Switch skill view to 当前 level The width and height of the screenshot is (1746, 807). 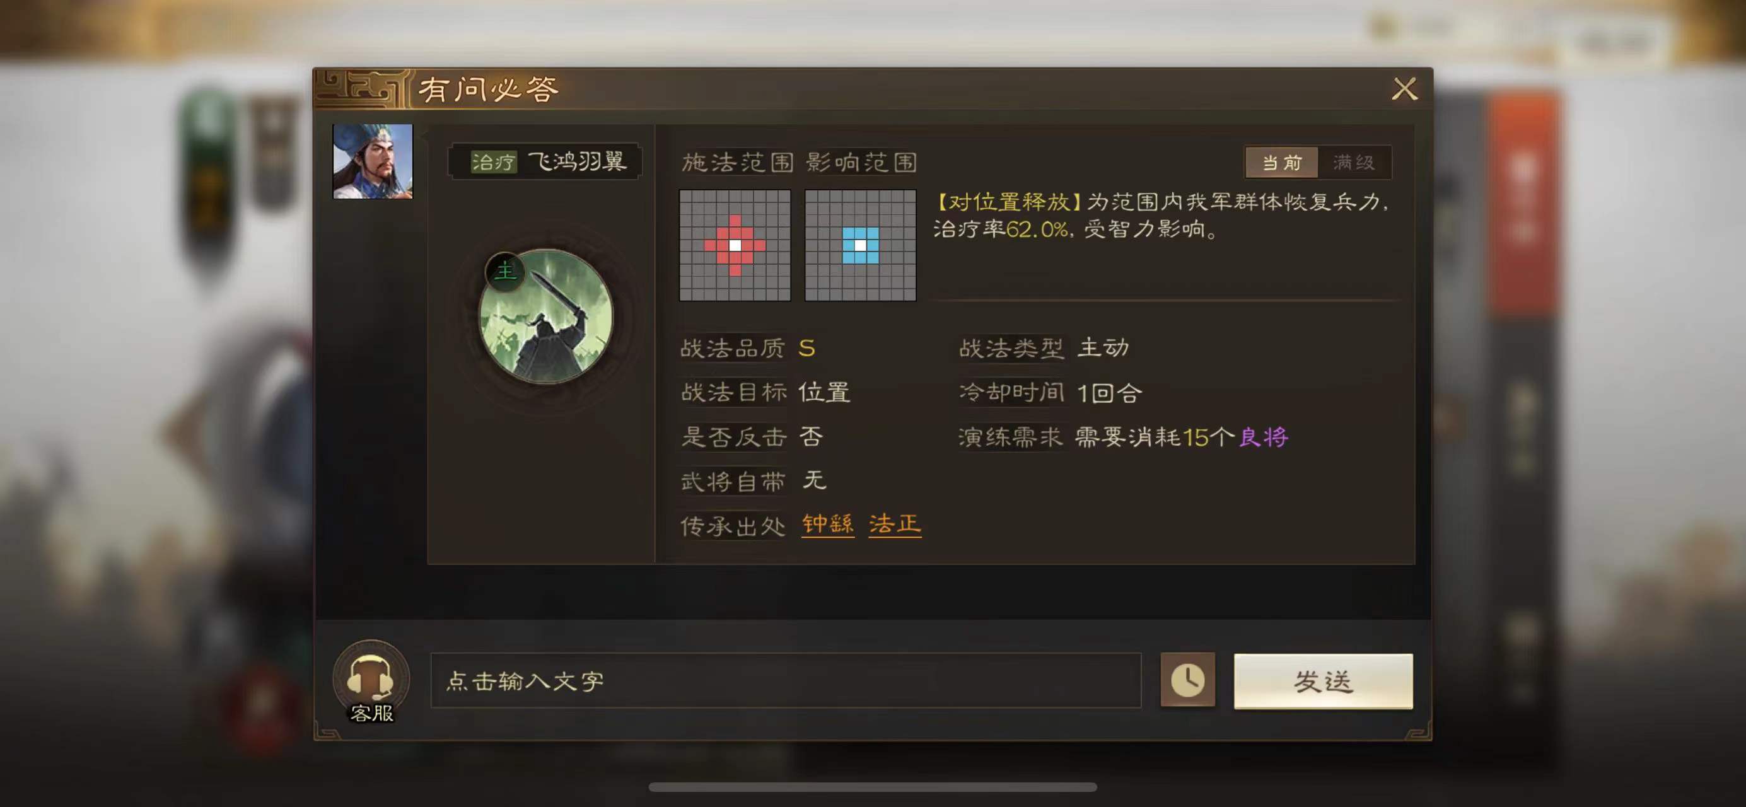1281,163
